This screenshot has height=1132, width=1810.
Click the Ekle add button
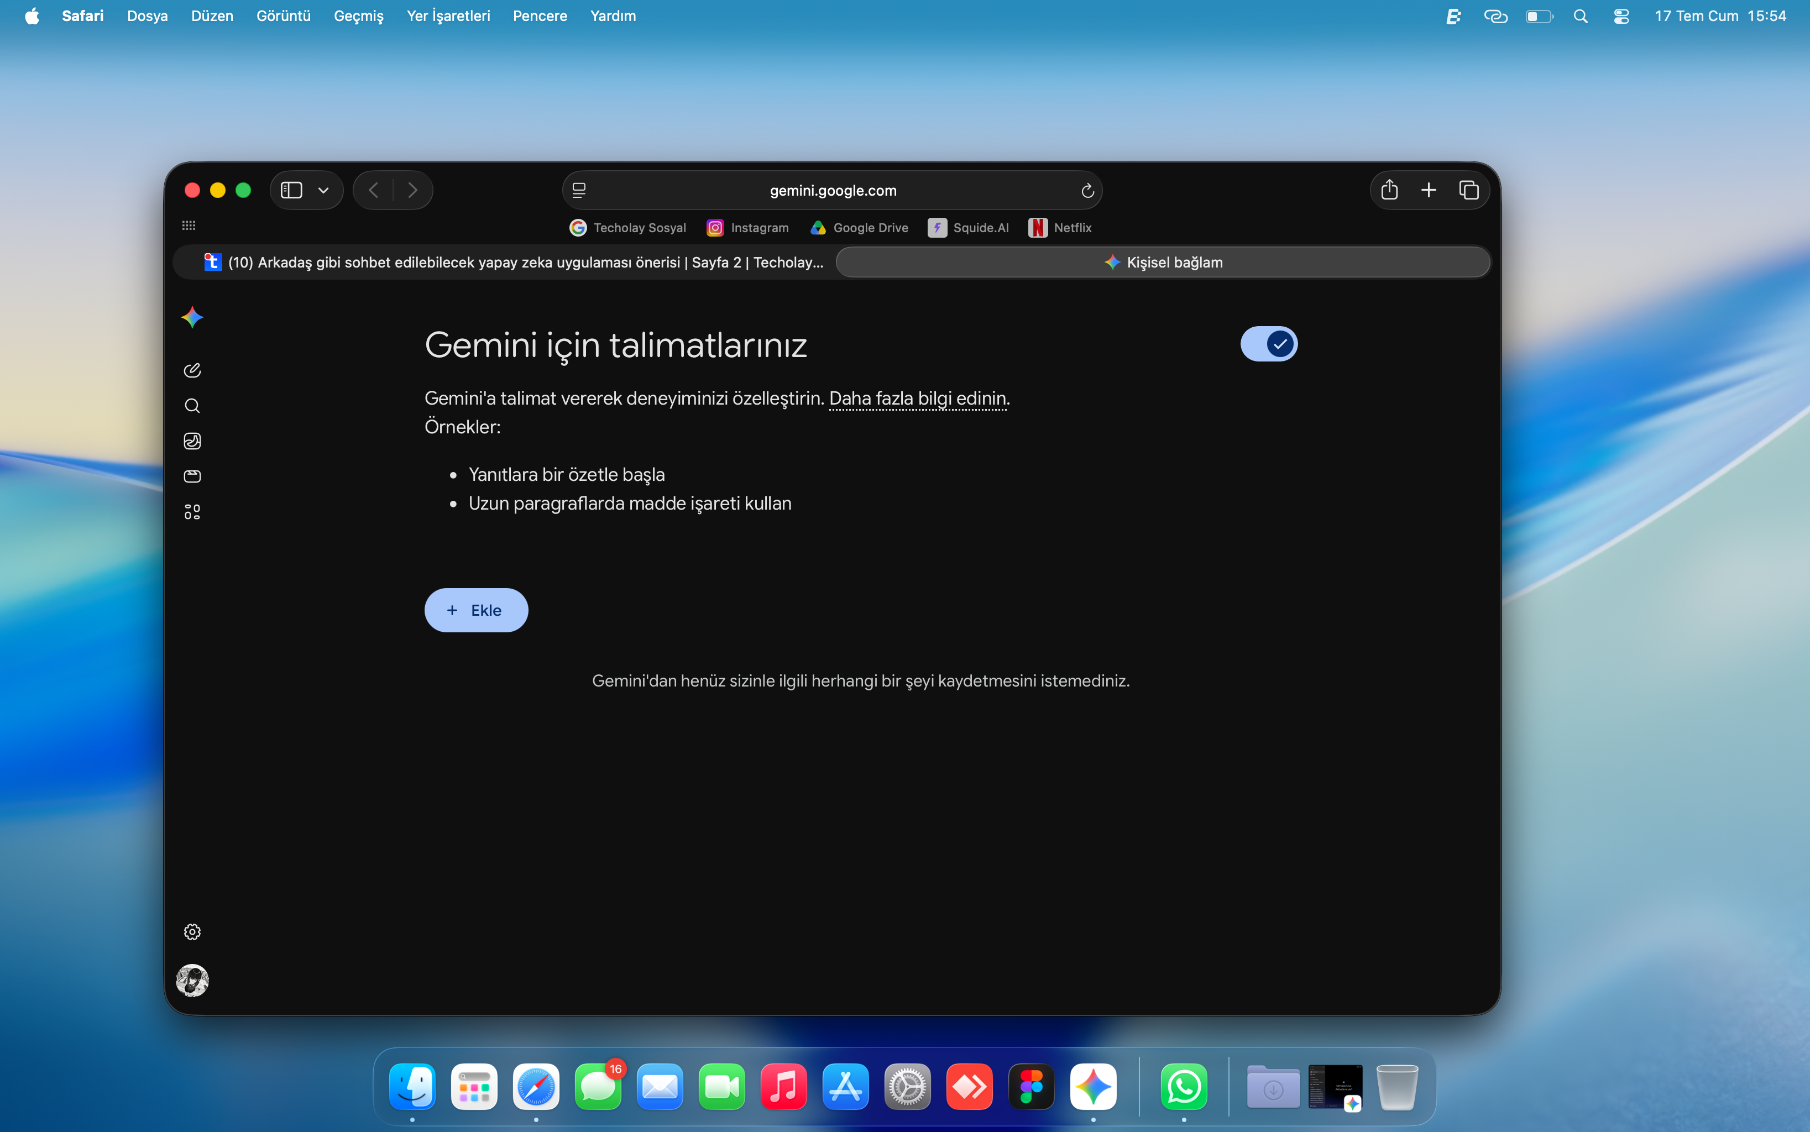pos(477,610)
